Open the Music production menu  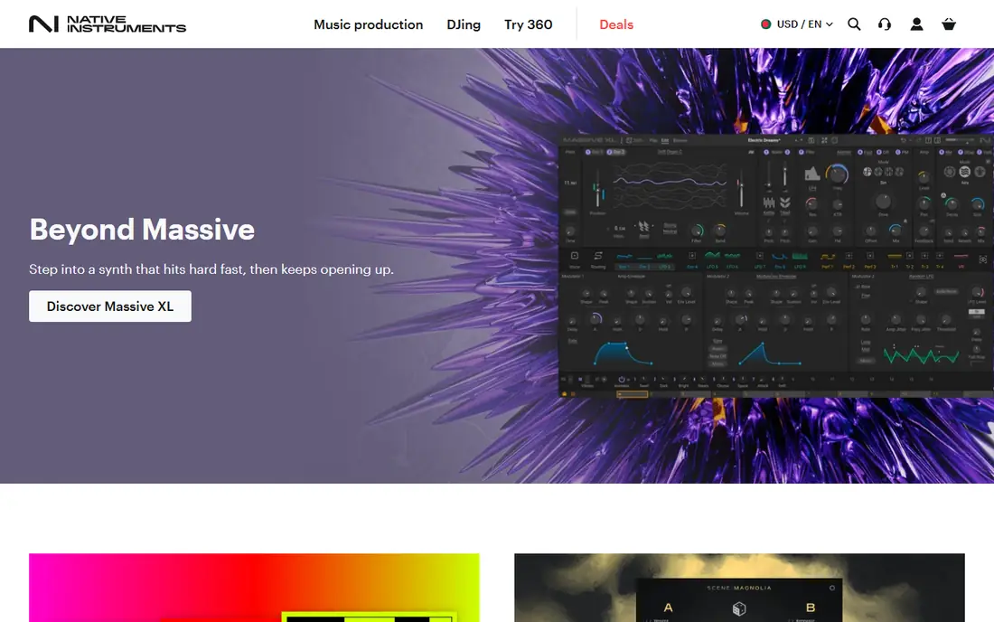(369, 24)
